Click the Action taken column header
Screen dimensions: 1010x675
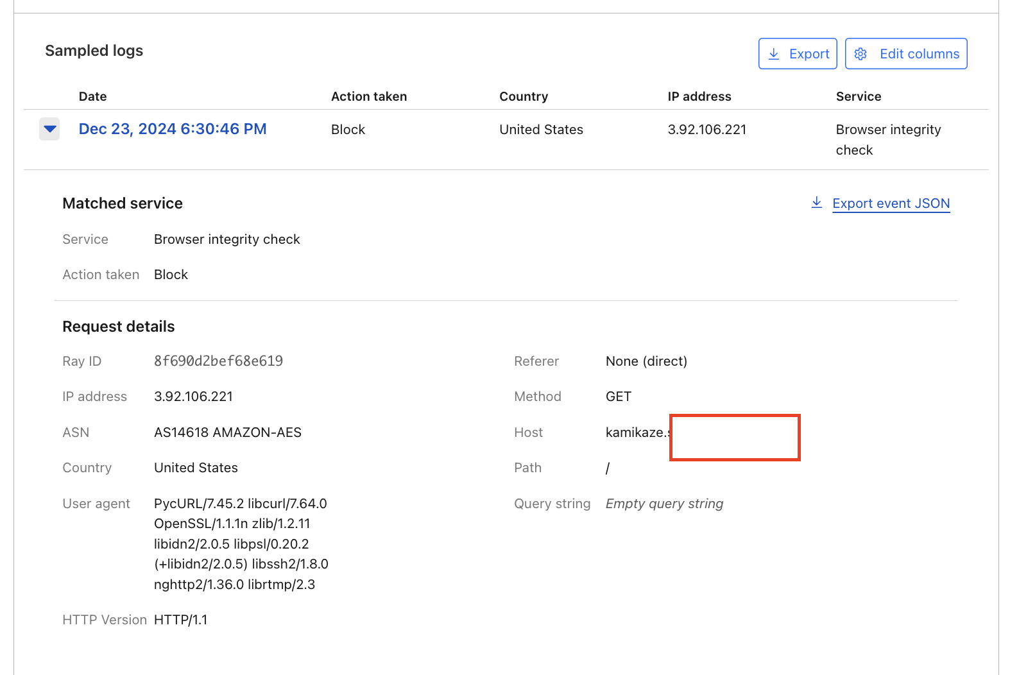pyautogui.click(x=369, y=96)
